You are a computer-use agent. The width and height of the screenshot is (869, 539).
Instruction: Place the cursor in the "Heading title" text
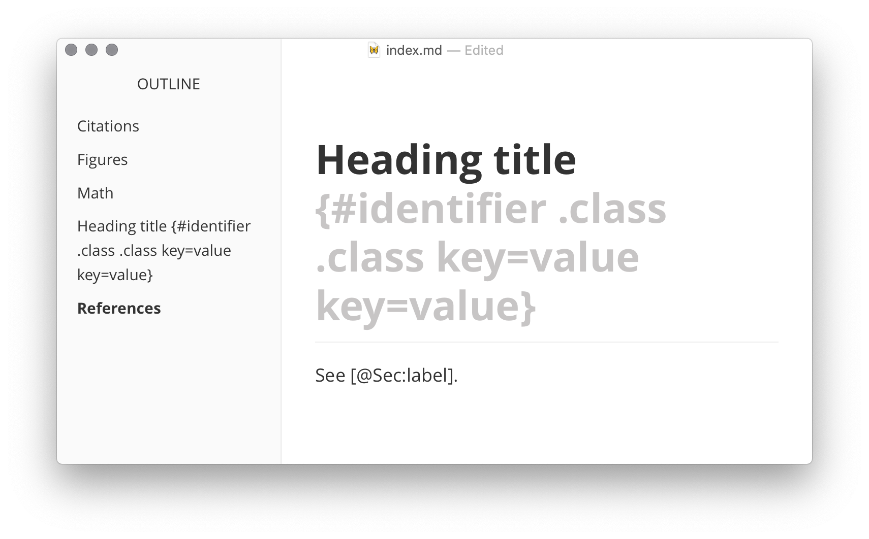[446, 159]
